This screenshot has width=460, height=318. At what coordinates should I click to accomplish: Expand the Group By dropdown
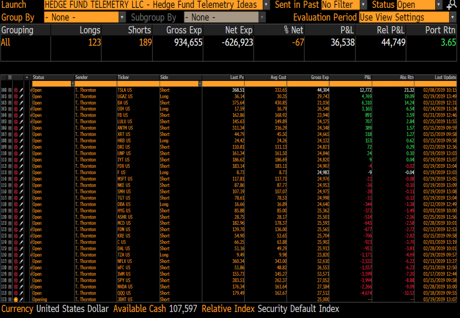(x=122, y=17)
